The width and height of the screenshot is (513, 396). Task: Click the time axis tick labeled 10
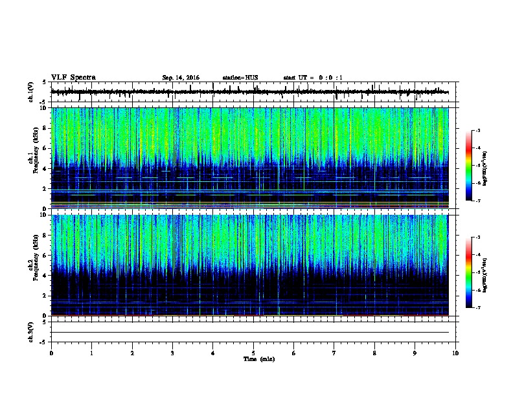455,353
